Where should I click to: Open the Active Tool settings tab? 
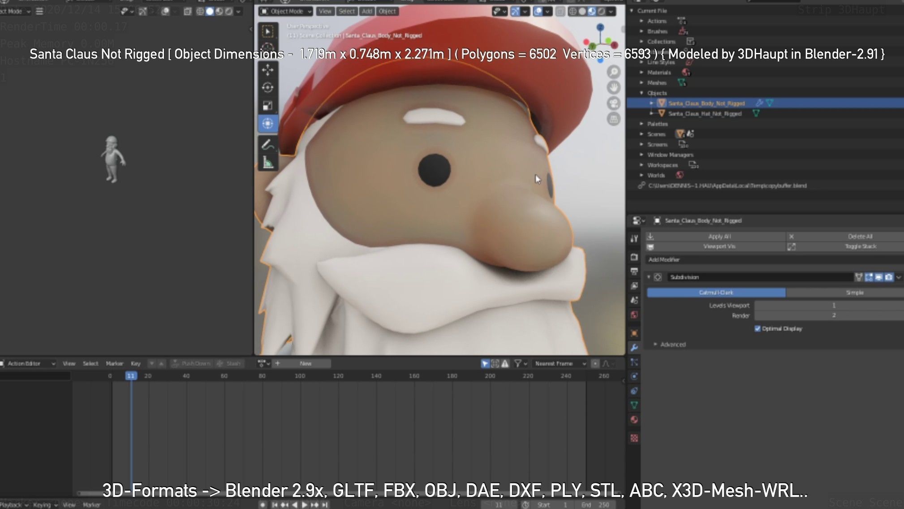point(634,239)
